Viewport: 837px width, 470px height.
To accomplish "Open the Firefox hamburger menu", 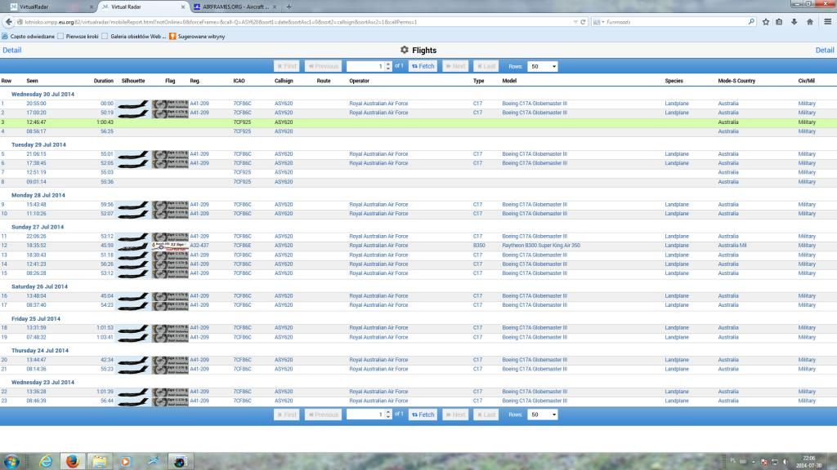I will 825,22.
